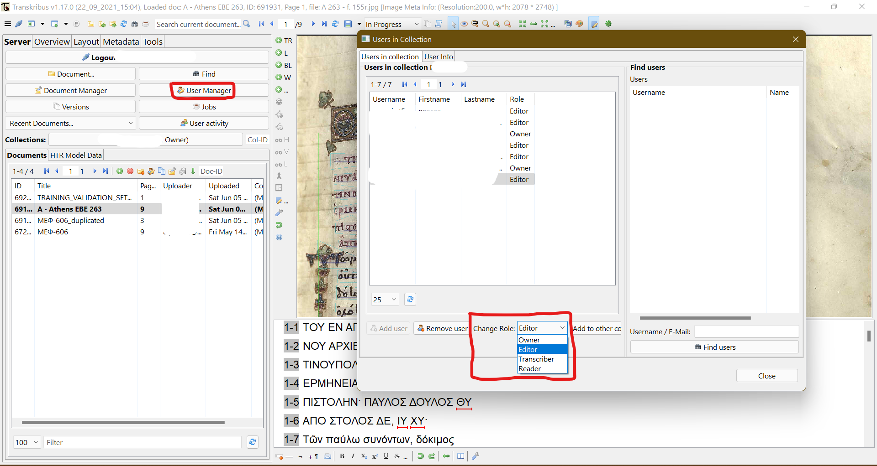This screenshot has height=466, width=877.
Task: Toggle underline formatting in transcription toolbar
Action: [386, 456]
